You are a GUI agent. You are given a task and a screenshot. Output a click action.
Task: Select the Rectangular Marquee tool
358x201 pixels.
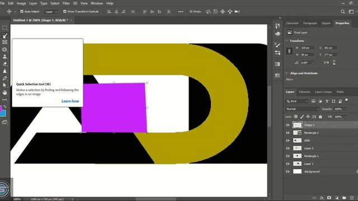pyautogui.click(x=4, y=28)
